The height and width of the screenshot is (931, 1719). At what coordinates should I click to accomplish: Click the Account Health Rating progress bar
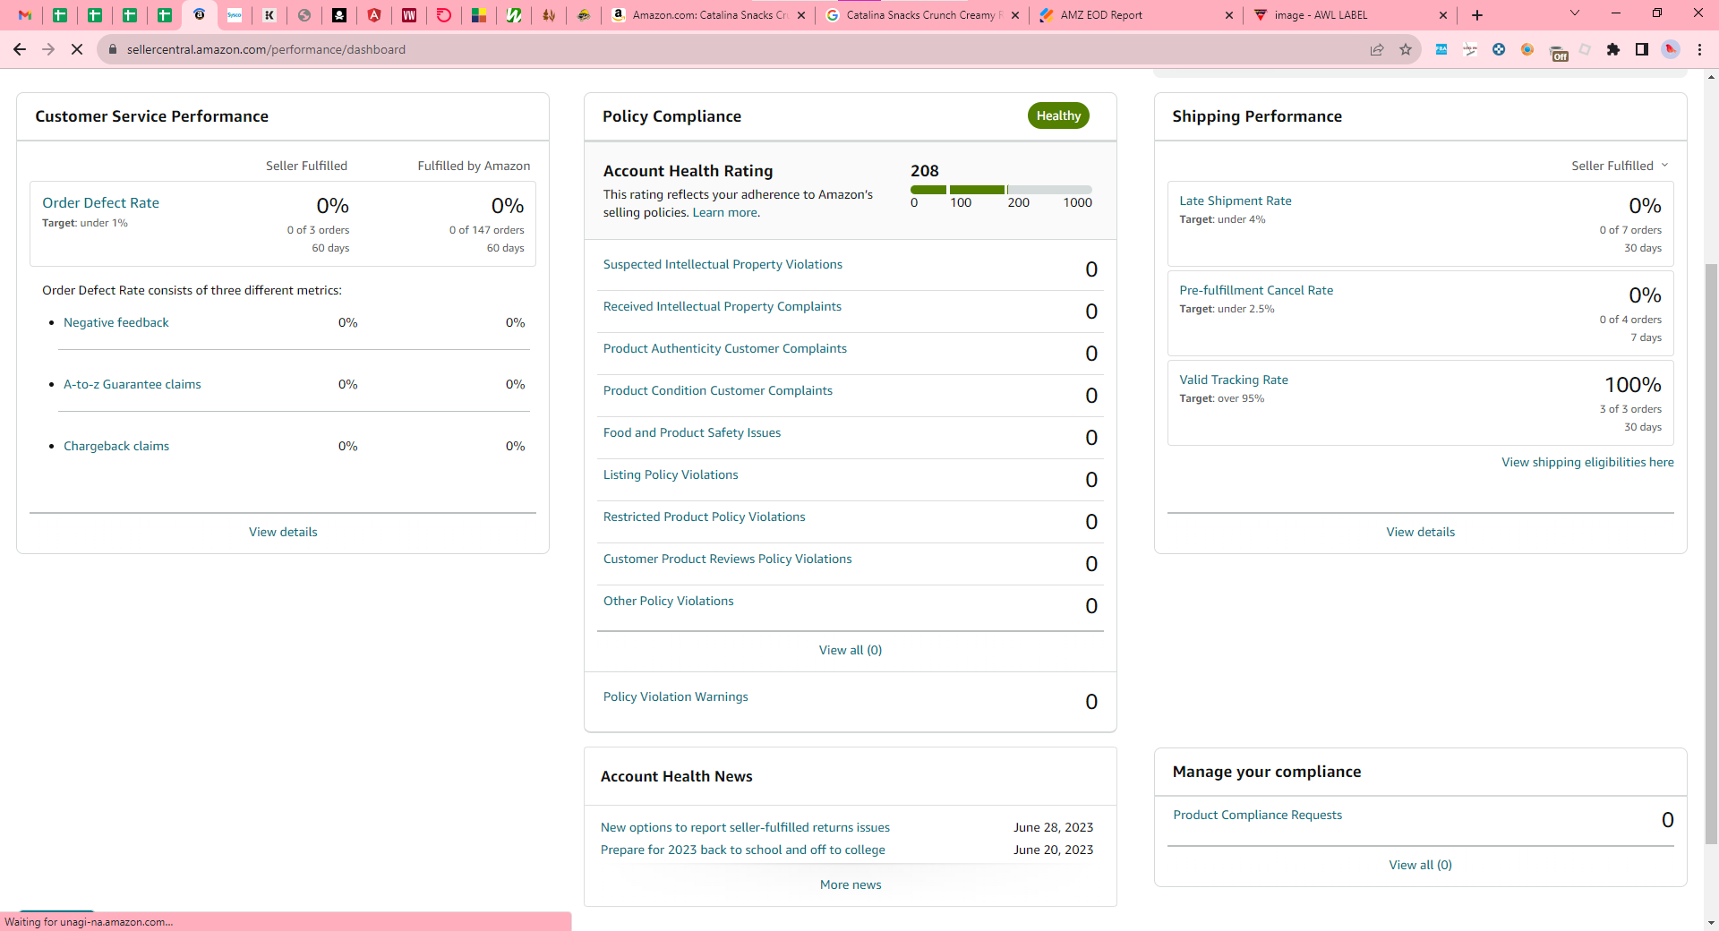1001,190
